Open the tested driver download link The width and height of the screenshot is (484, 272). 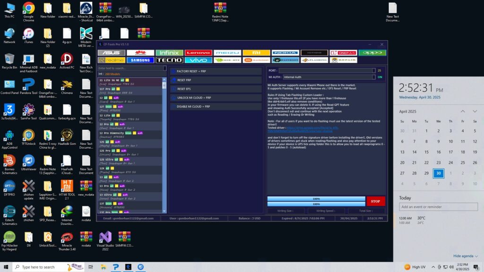(x=312, y=129)
